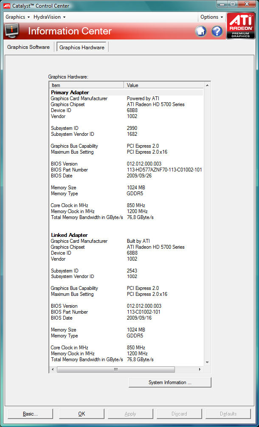Close the Catalyst Control Center window
Viewport: 259px width, 427px height.
[x=247, y=4]
